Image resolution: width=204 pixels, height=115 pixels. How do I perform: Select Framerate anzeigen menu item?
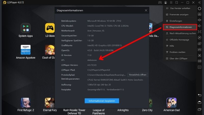(x=180, y=15)
